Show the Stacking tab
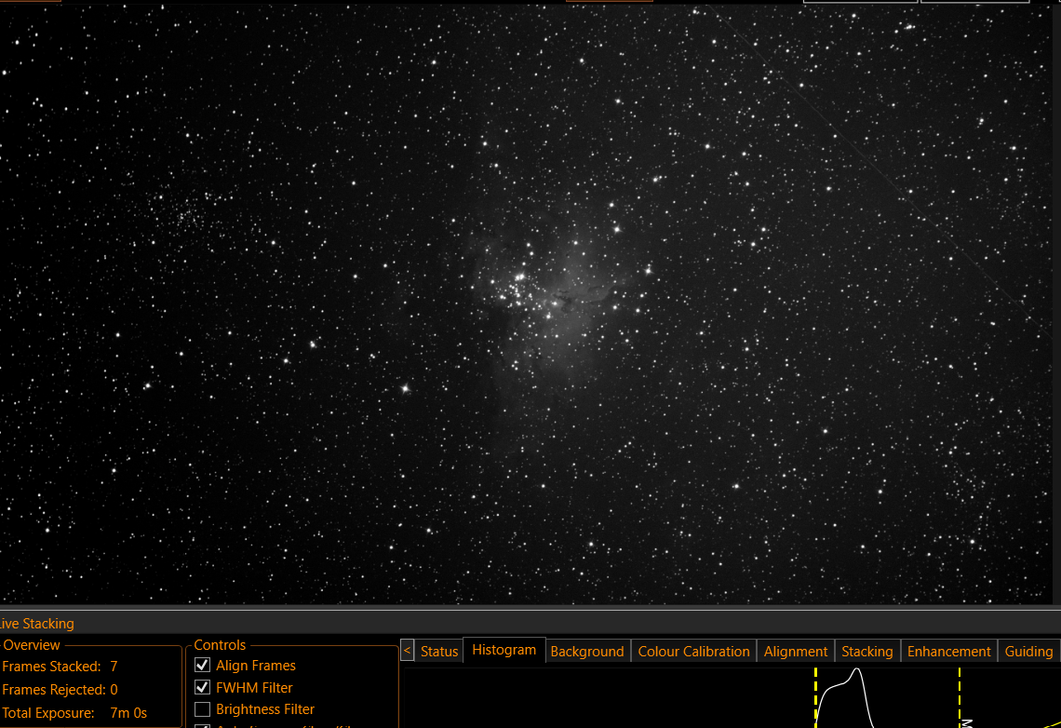The image size is (1061, 728). (866, 651)
